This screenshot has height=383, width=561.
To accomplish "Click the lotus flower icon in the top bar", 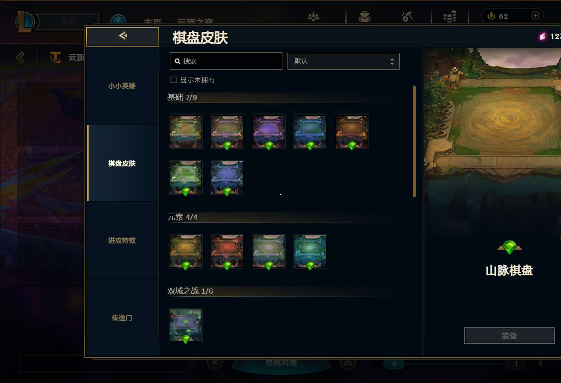I will (x=314, y=16).
